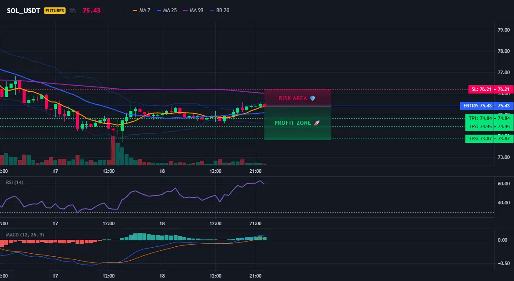Viewport: 514px width, 281px height.
Task: Toggle the MA 99 legend indicator
Action: coord(193,10)
